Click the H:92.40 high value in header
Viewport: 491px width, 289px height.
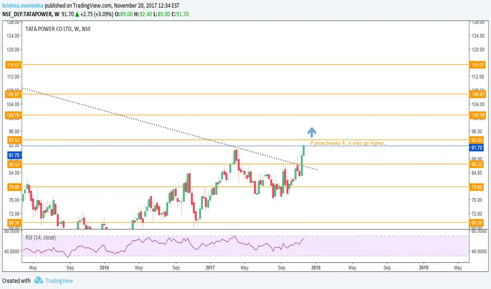click(143, 14)
